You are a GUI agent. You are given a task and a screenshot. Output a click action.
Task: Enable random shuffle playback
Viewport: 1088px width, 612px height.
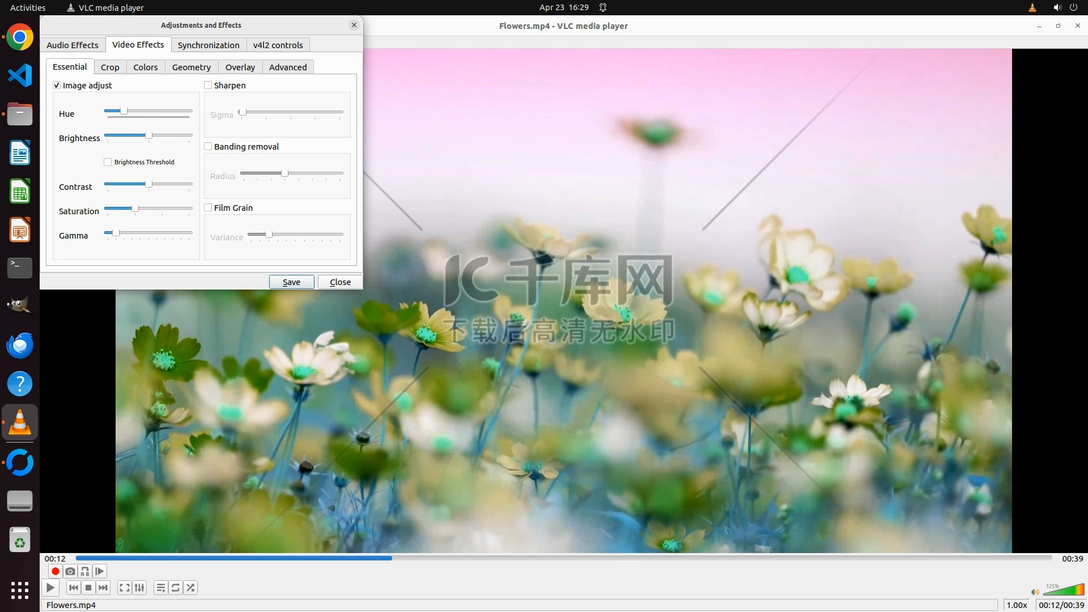[x=191, y=588]
